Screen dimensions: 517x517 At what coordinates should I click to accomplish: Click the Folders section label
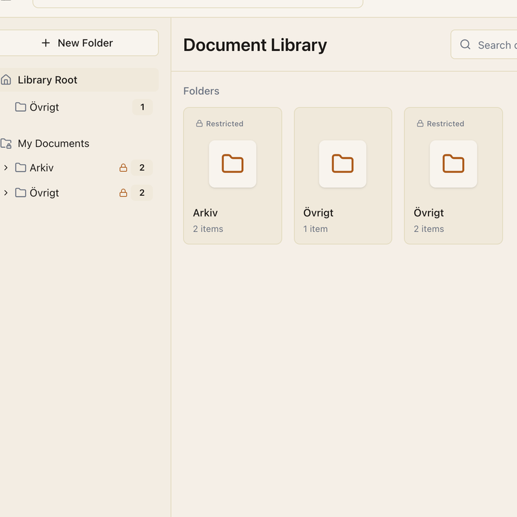(x=201, y=91)
